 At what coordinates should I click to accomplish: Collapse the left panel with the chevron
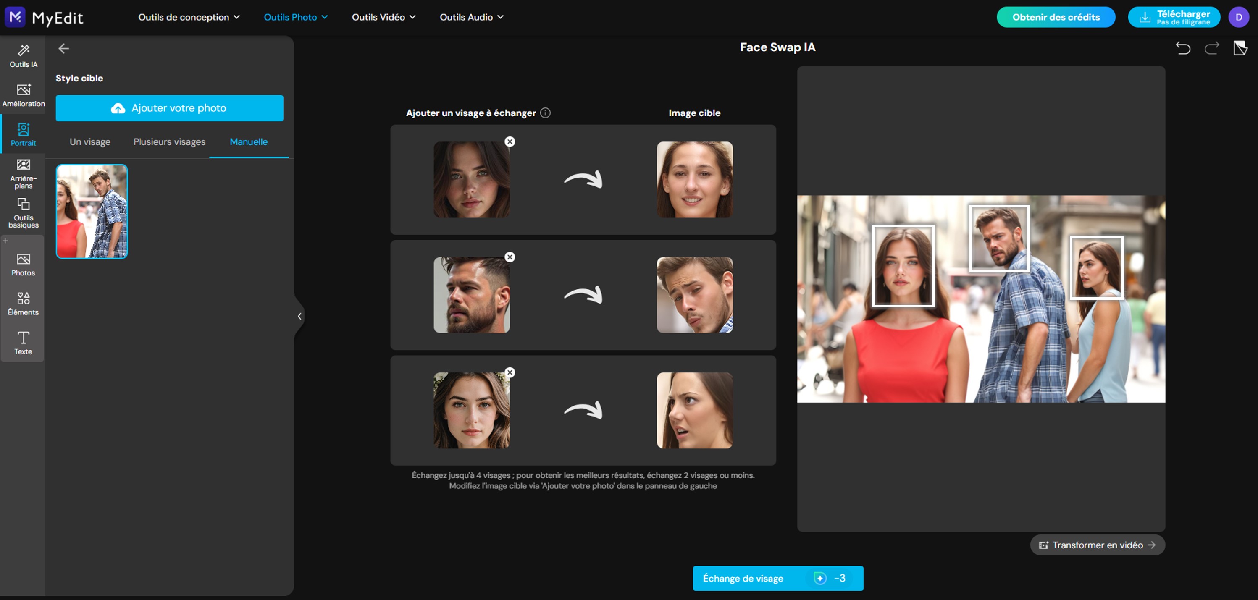tap(299, 316)
